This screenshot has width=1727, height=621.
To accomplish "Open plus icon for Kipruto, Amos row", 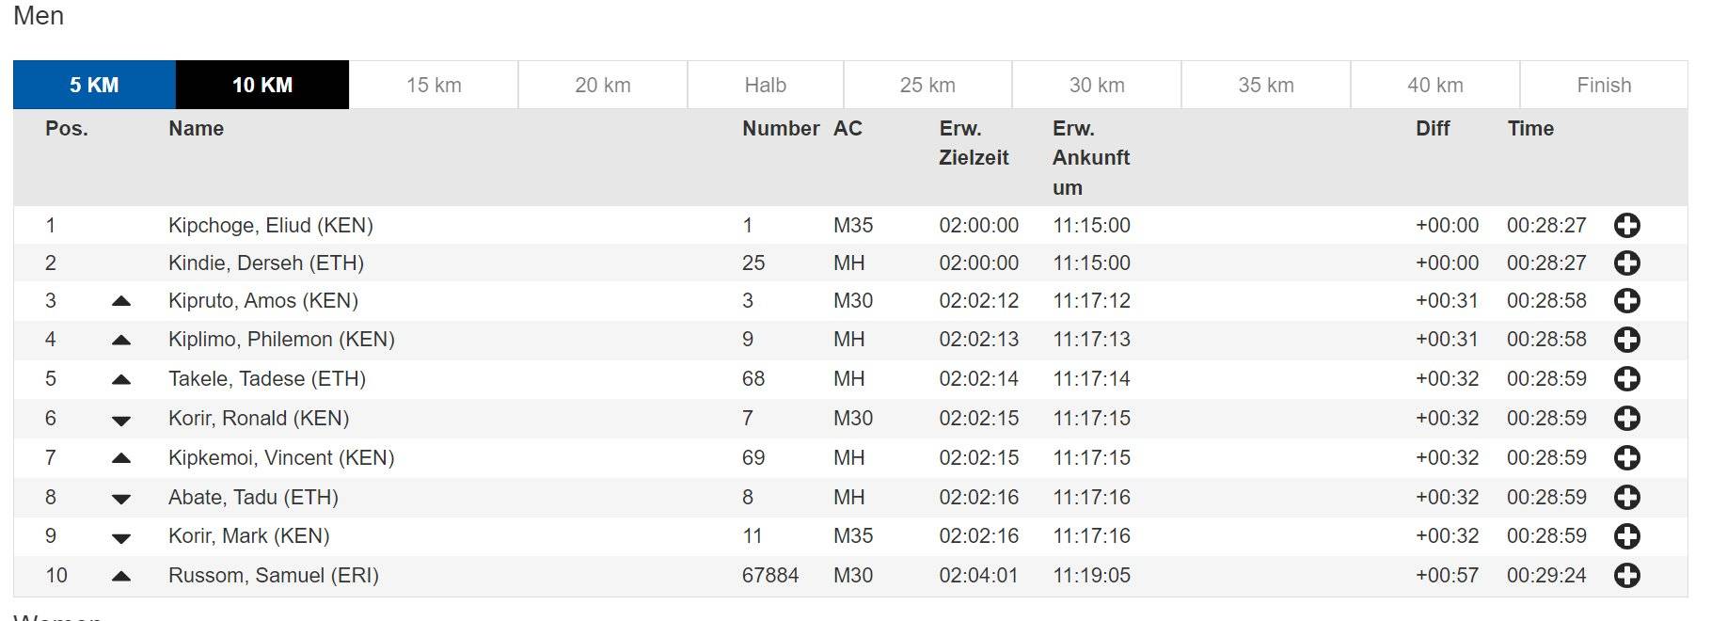I will [1626, 301].
